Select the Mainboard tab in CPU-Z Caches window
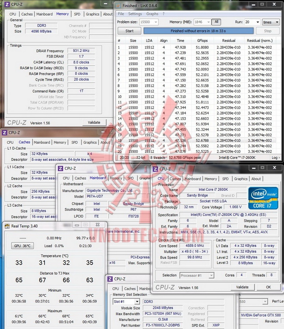This screenshot has height=329, width=284. 42,142
